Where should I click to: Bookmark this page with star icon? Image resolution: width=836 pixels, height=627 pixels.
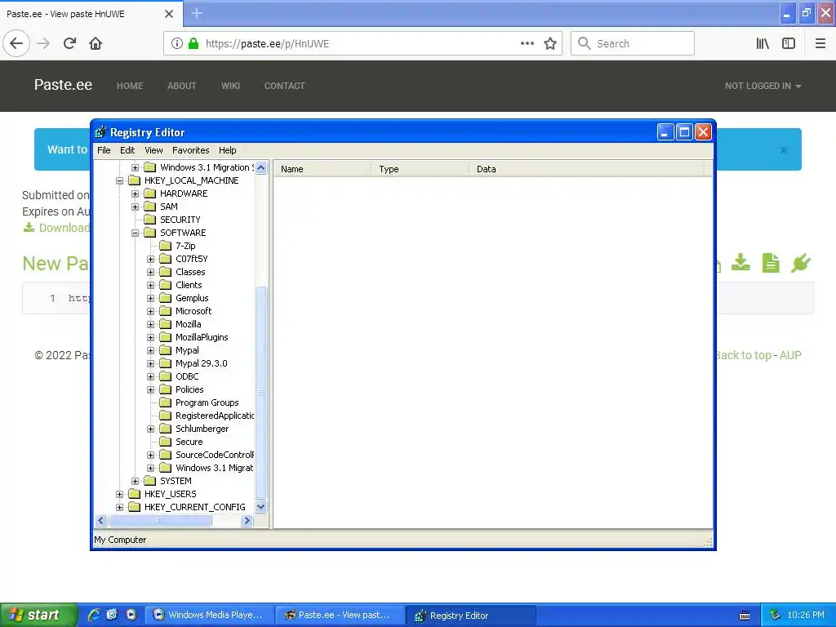(550, 43)
